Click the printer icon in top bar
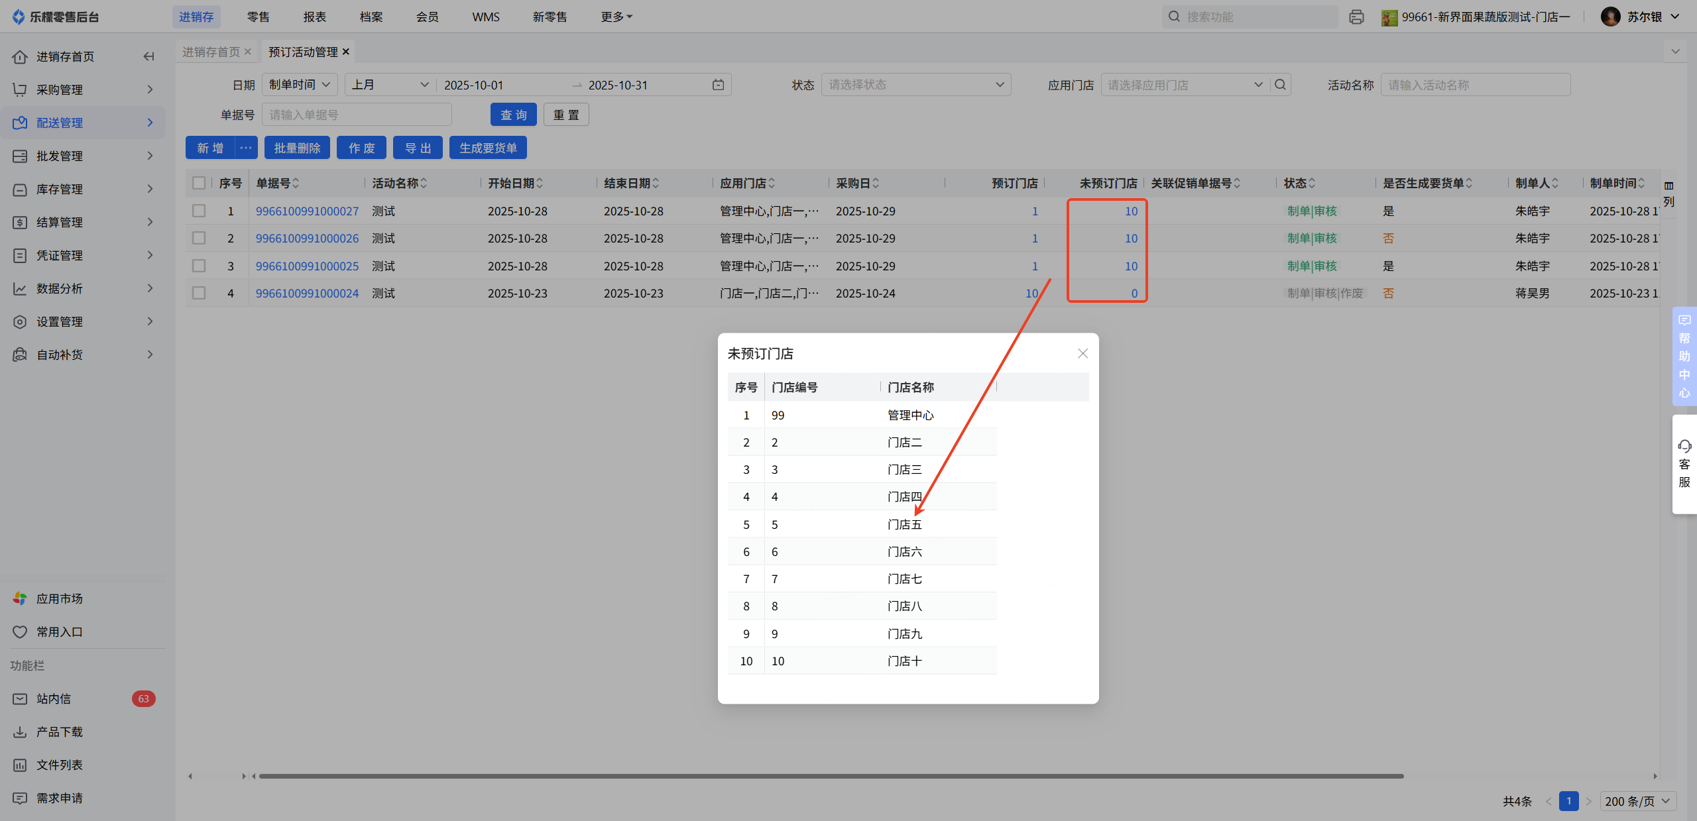This screenshot has height=821, width=1697. coord(1356,17)
